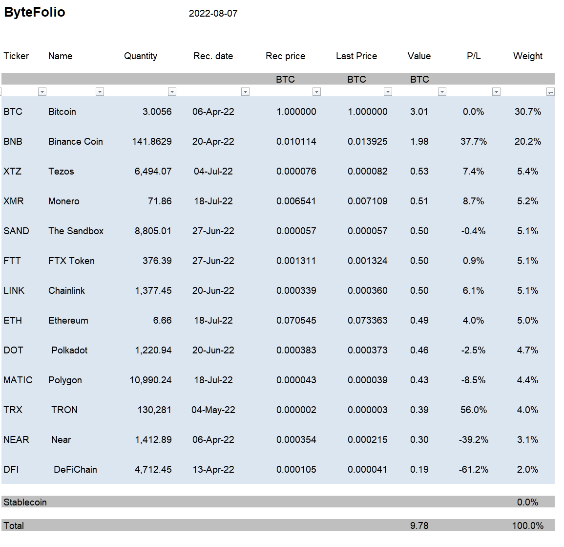Screen dimensions: 564x547
Task: Select Binance Coin last price 0.013925
Action: tap(368, 142)
